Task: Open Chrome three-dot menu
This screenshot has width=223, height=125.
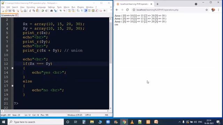Action: [x=218, y=10]
